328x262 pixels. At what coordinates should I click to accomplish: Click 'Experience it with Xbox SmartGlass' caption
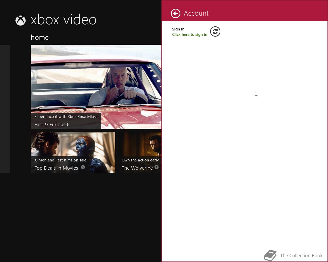66,117
